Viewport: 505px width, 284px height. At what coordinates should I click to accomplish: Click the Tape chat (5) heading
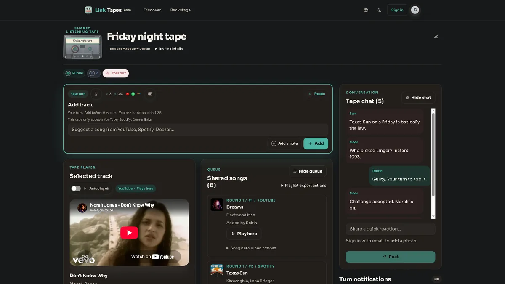(x=365, y=101)
